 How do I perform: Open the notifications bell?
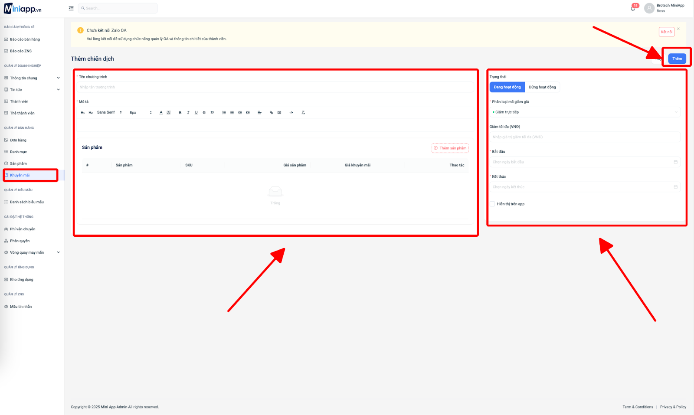(633, 8)
